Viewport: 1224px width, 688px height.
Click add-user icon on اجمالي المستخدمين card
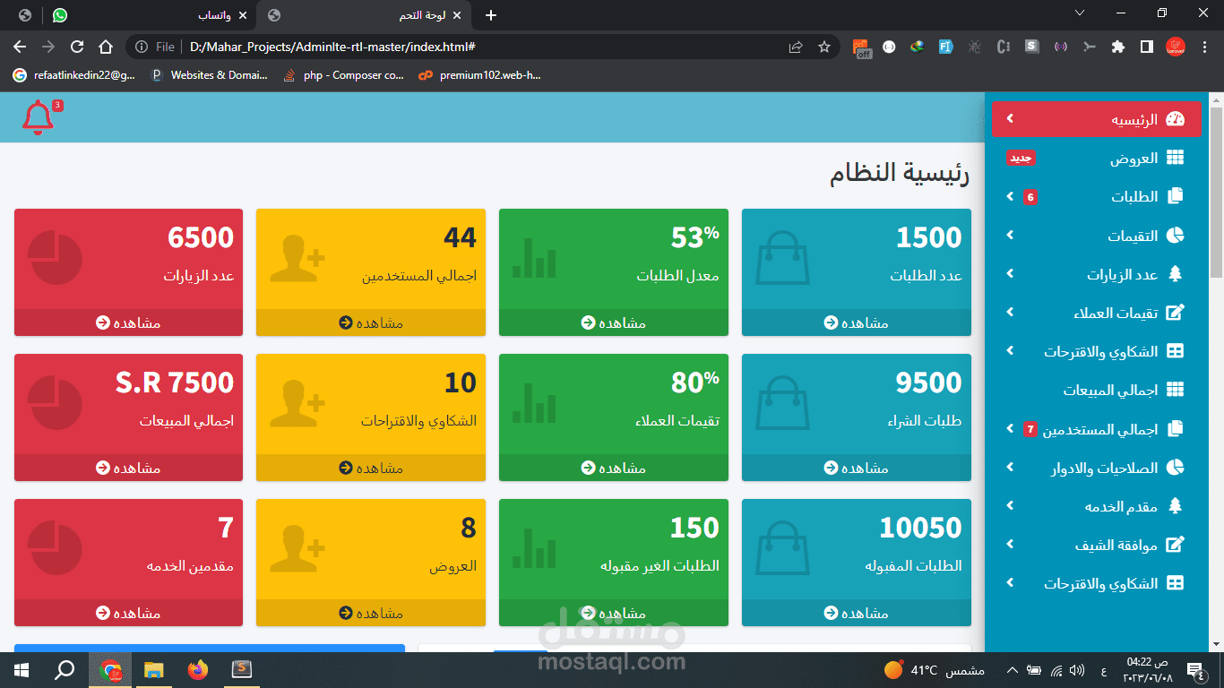pyautogui.click(x=297, y=259)
